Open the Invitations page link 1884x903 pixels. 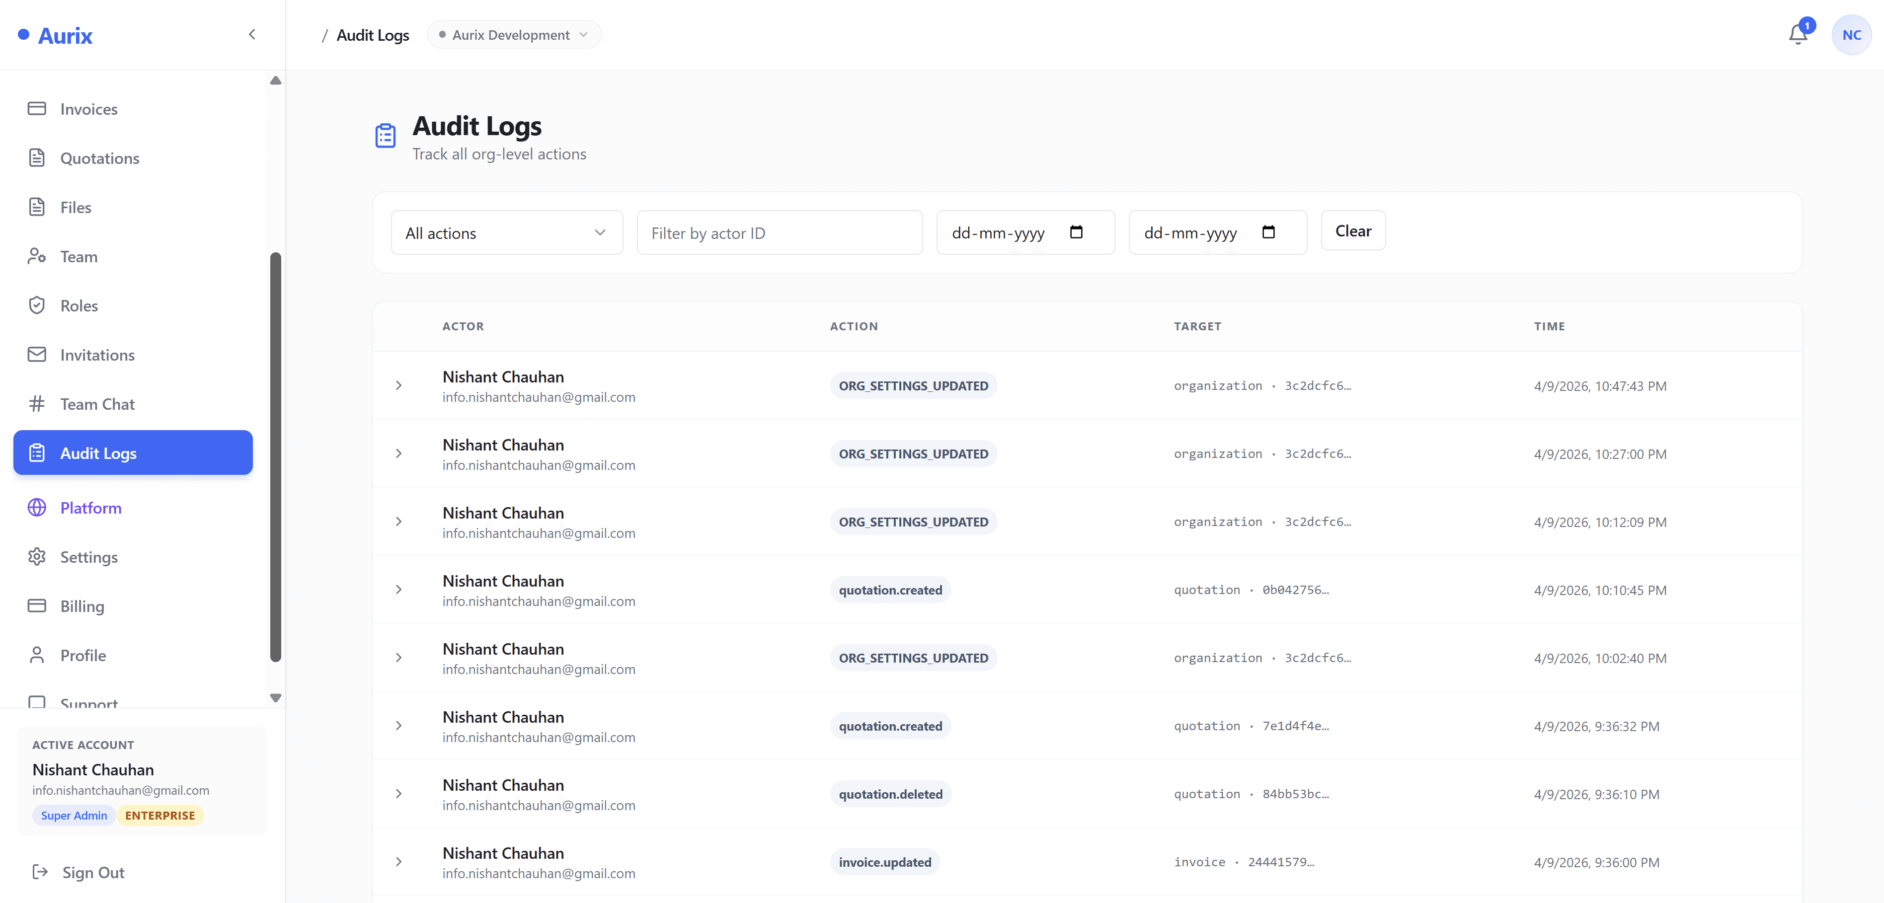coord(133,354)
